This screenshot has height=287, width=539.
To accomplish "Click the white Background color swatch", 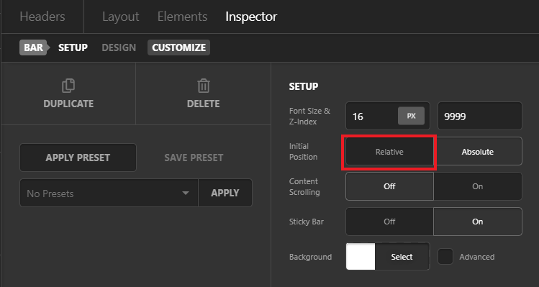I will [361, 256].
